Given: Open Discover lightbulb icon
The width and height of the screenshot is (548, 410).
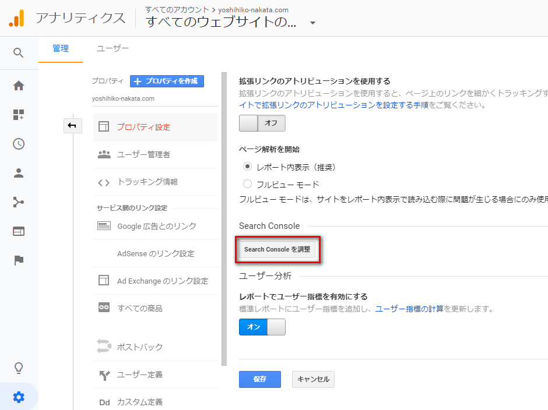Looking at the screenshot, I should click(19, 367).
